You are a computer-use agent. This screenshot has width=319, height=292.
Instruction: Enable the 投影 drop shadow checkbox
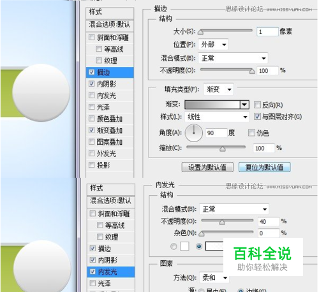tap(92, 165)
